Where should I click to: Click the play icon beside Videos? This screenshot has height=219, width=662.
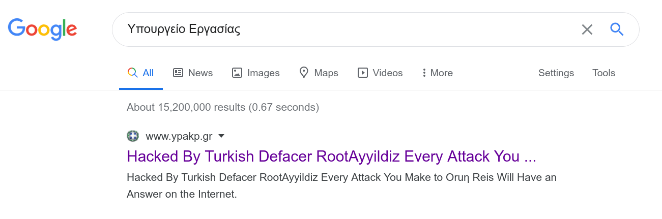click(363, 73)
